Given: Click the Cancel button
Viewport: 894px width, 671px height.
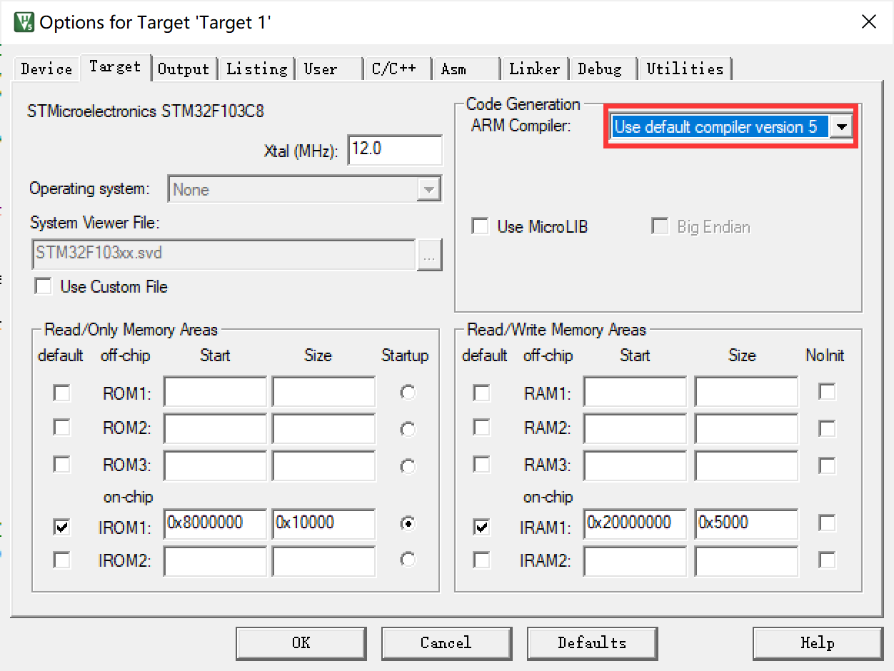Looking at the screenshot, I should coord(446,643).
